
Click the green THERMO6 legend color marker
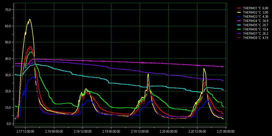click(239, 29)
